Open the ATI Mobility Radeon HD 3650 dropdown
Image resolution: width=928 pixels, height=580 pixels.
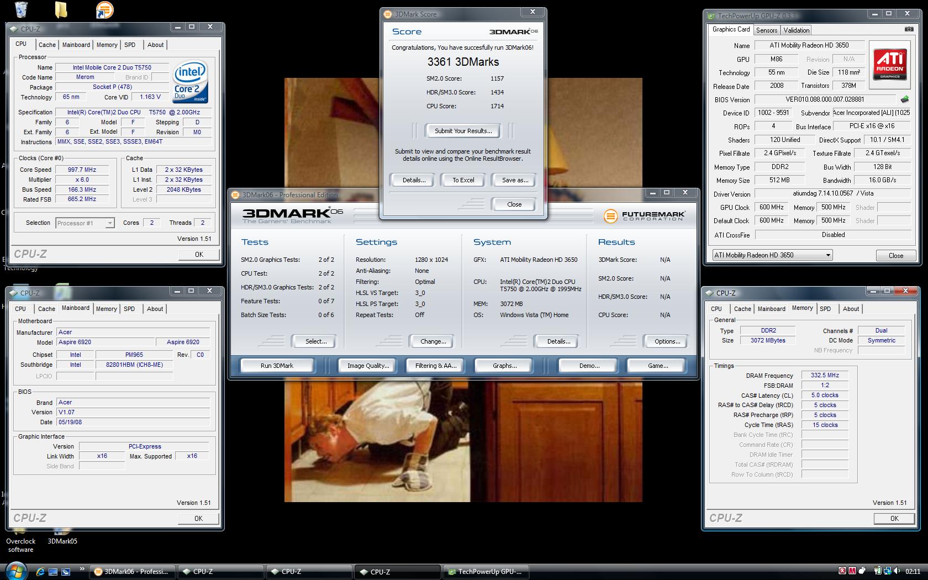click(x=772, y=255)
